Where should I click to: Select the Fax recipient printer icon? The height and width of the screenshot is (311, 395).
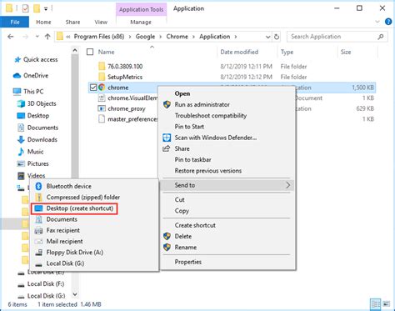click(x=38, y=230)
